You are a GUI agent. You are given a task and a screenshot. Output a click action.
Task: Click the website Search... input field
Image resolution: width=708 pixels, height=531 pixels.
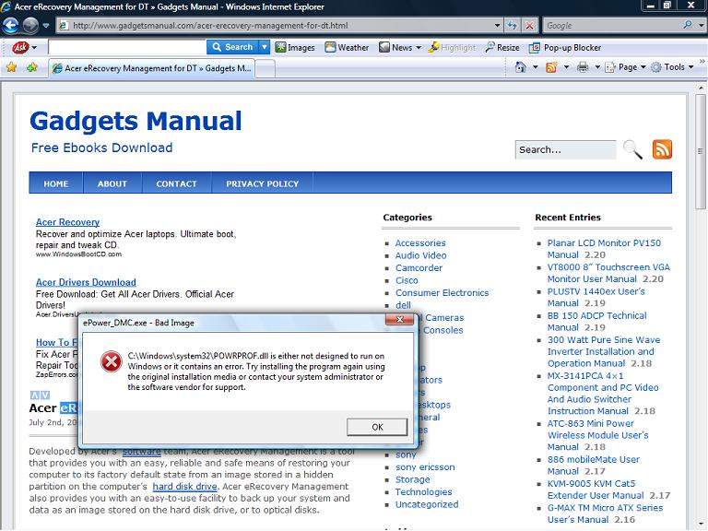[565, 149]
